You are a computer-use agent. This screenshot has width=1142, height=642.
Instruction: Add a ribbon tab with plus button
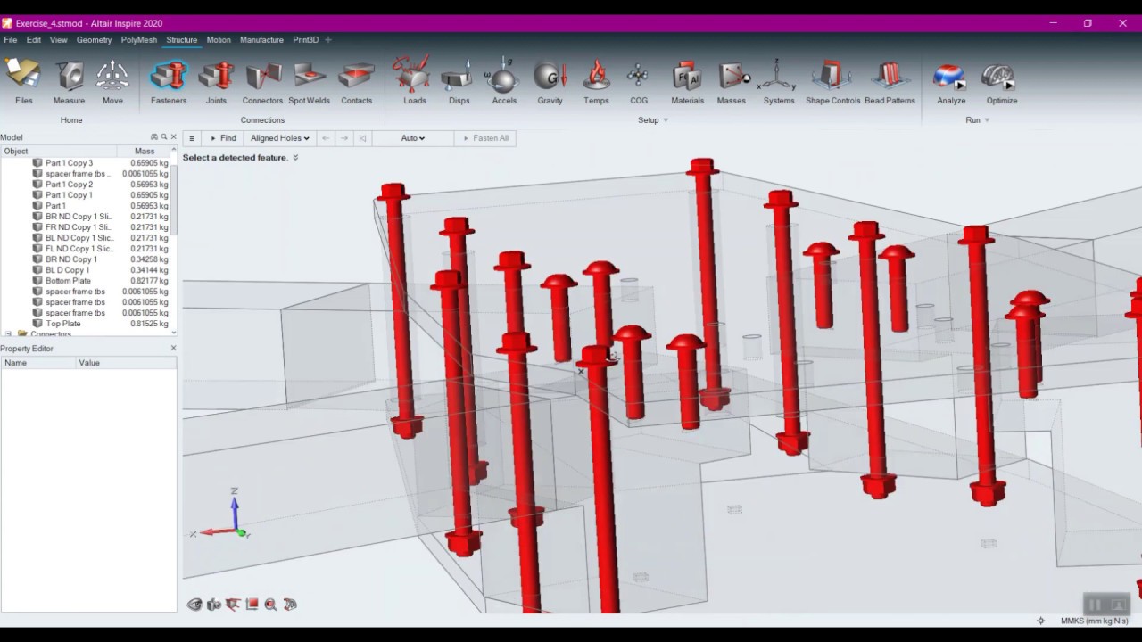[x=328, y=40]
